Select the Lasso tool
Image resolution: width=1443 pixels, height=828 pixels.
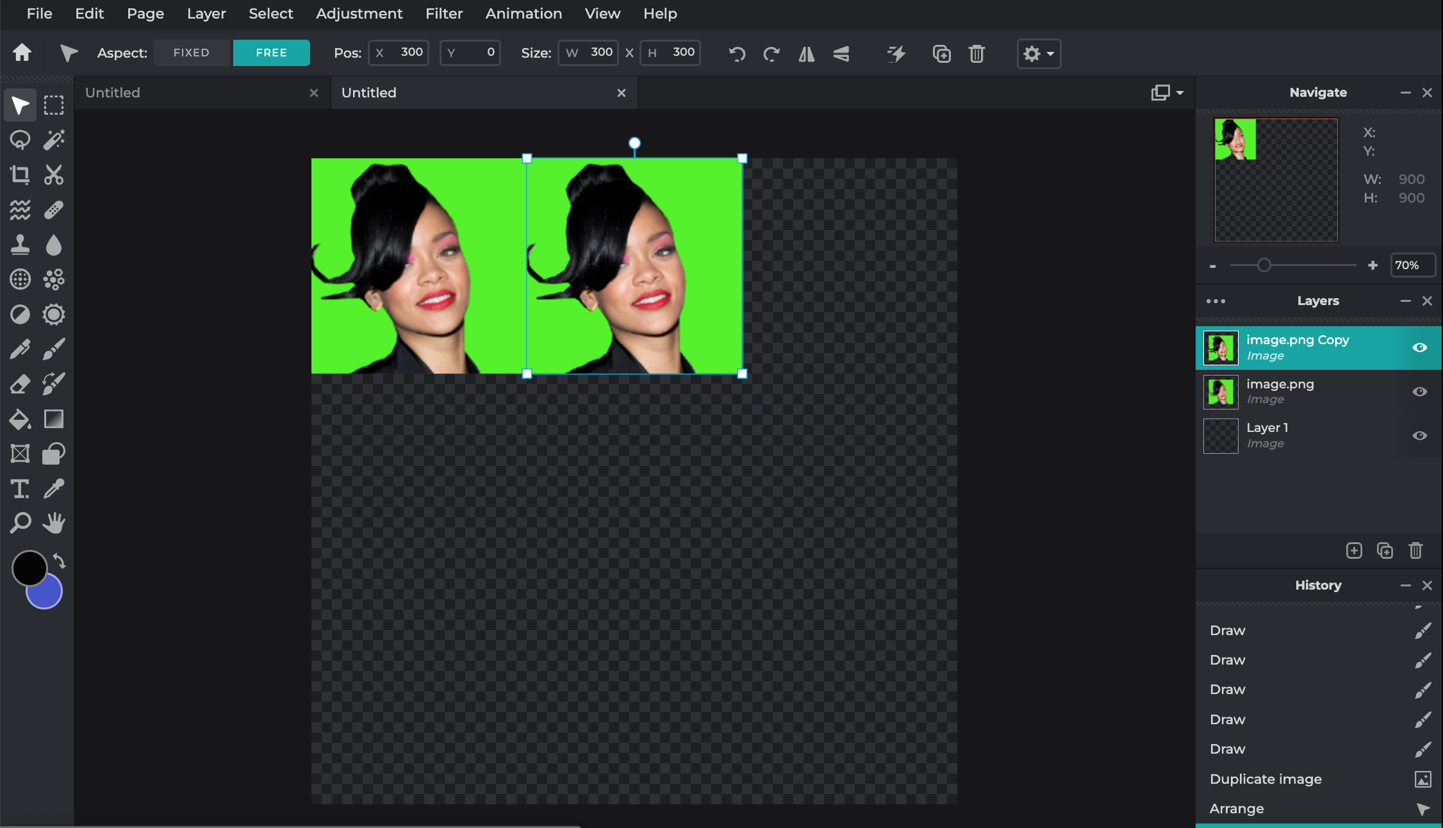coord(20,140)
